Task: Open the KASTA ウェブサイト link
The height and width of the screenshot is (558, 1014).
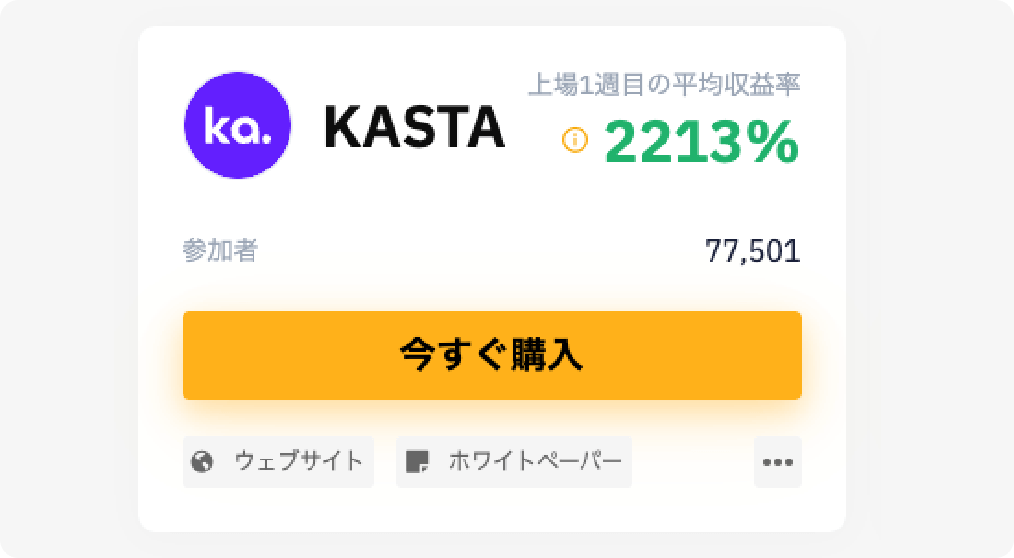Action: tap(277, 461)
